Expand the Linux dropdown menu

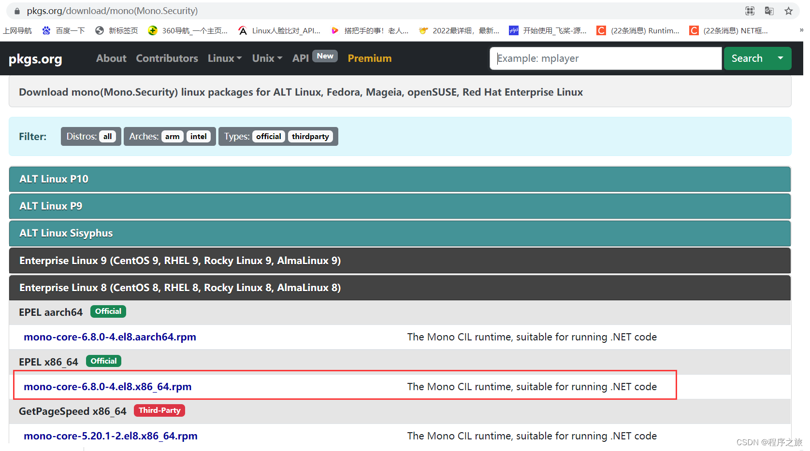225,58
